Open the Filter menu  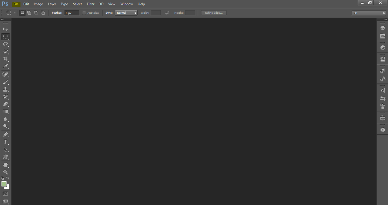91,4
